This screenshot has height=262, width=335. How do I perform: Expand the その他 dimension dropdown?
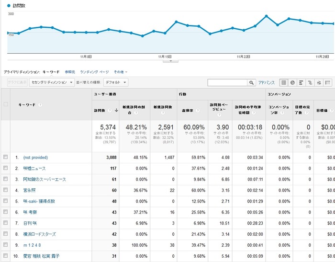pos(121,72)
